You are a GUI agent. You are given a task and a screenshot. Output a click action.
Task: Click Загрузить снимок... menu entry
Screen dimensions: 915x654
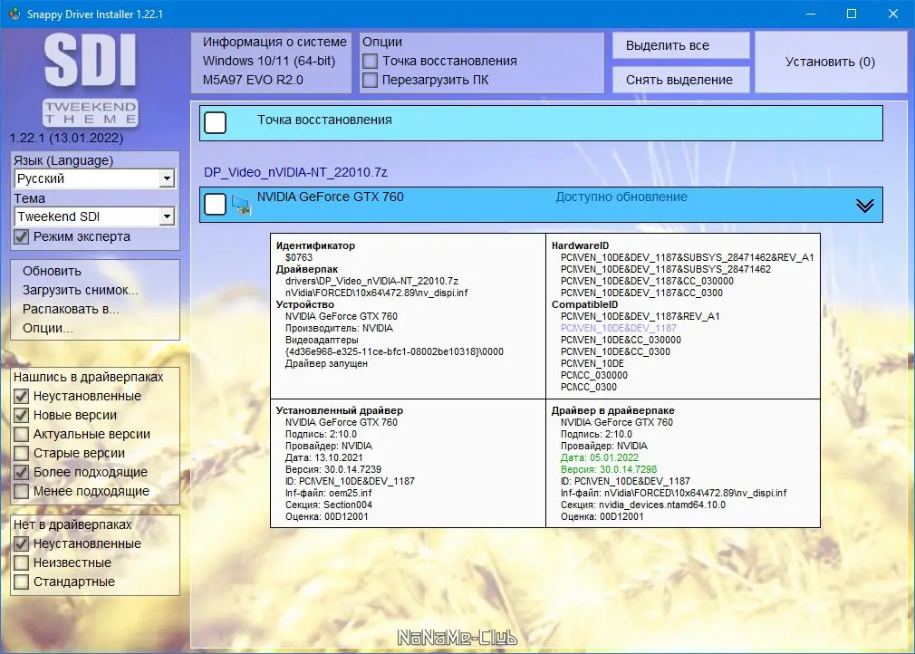(x=81, y=290)
